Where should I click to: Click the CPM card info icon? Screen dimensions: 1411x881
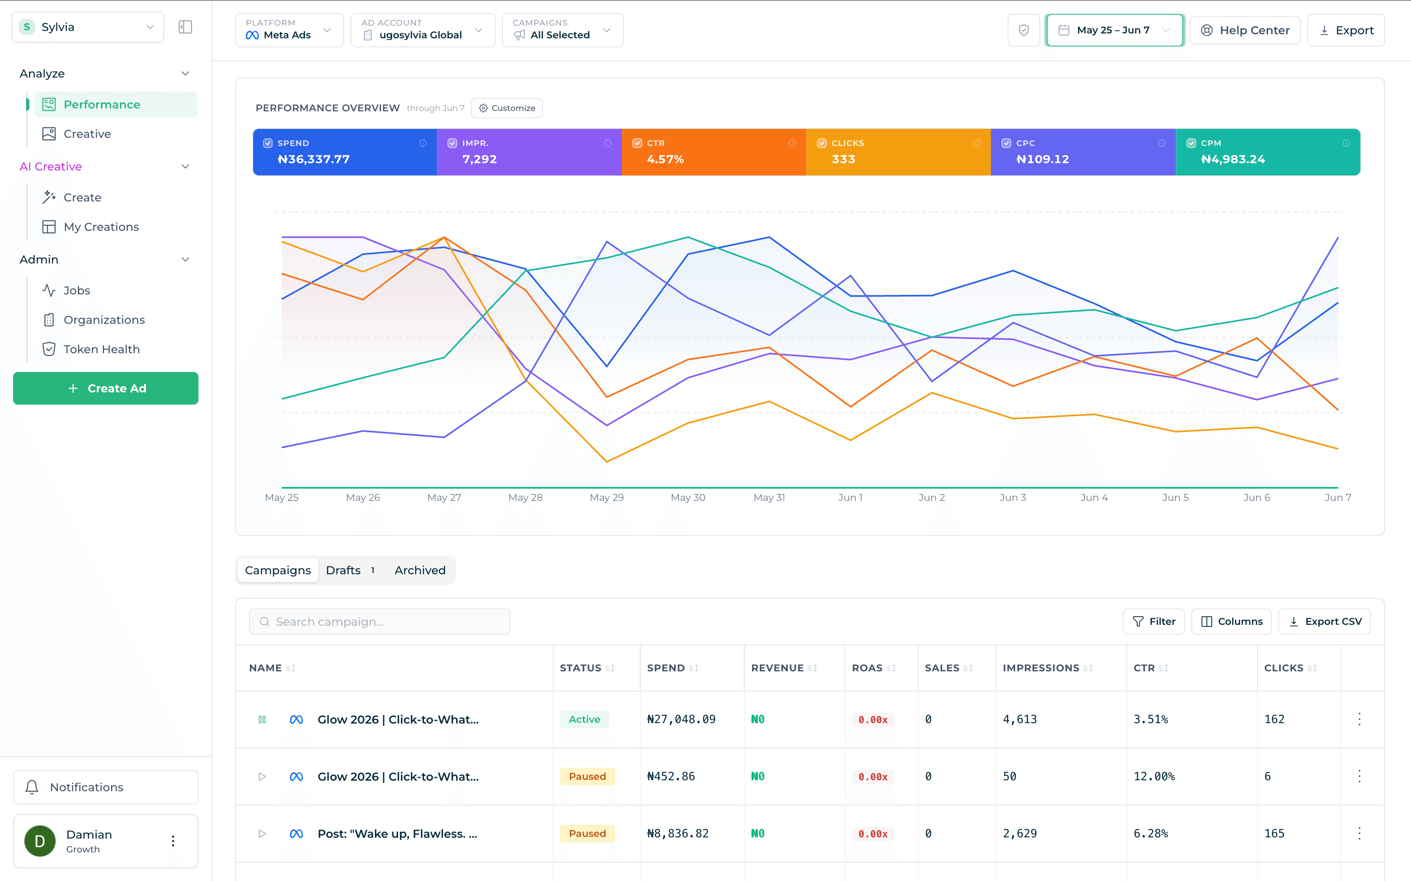1346,143
